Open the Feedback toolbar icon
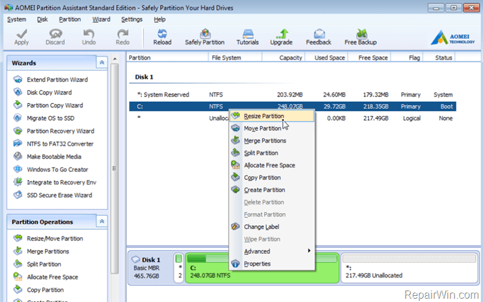The image size is (483, 302). point(318,37)
